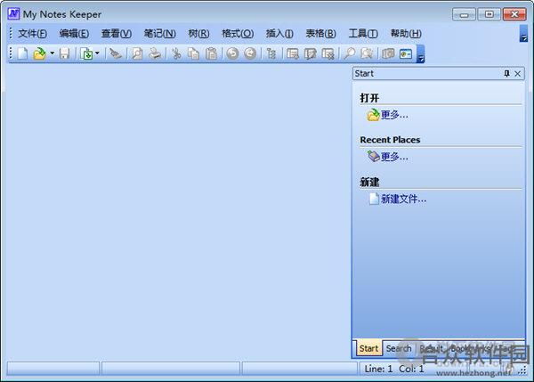Close the Start side panel
Screen dimensions: 534x382
tap(518, 74)
